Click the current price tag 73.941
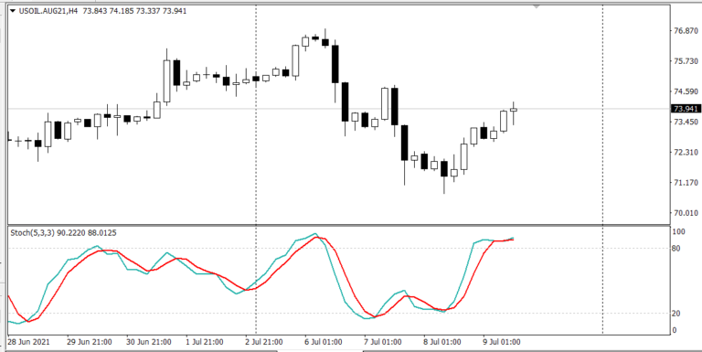Viewport: 702px width, 352px height. coord(686,109)
